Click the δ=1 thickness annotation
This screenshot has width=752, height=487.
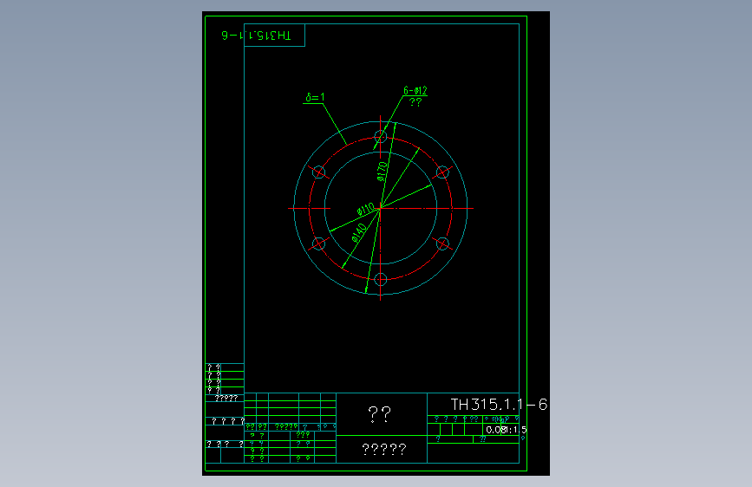[x=315, y=97]
